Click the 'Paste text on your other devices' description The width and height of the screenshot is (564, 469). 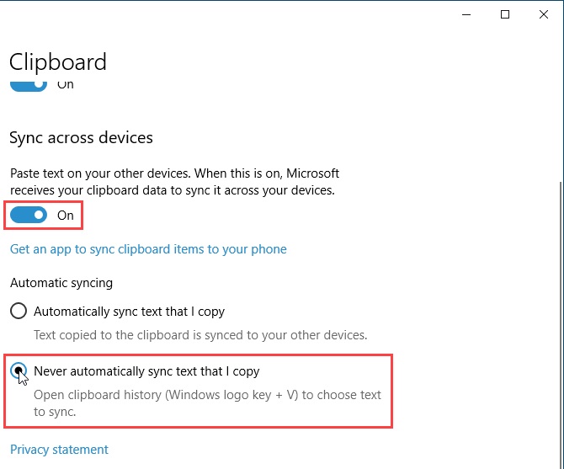174,182
